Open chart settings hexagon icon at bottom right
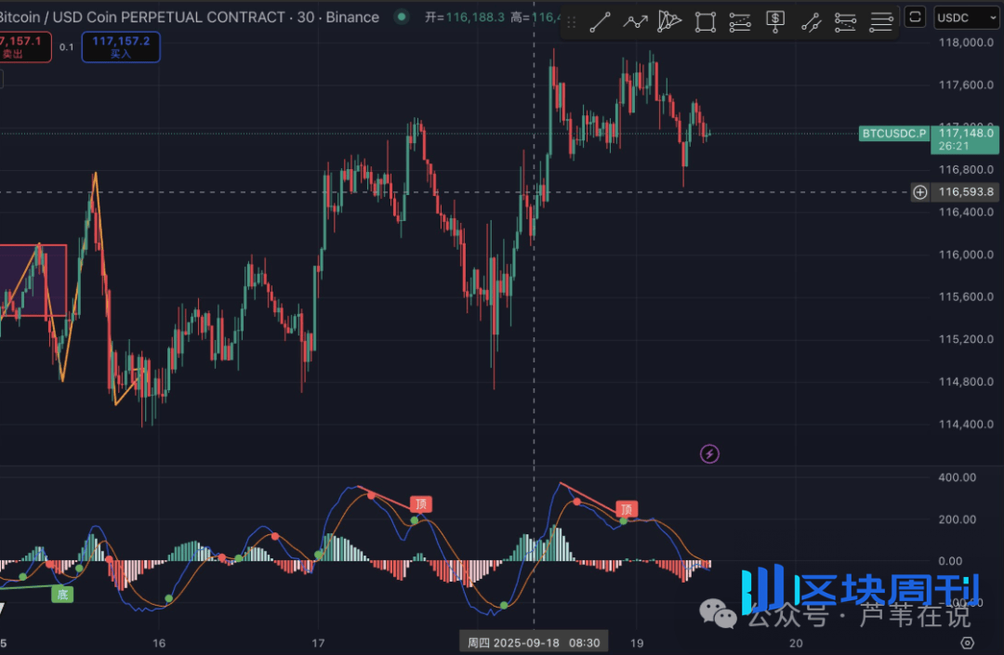Viewport: 1004px width, 655px height. (x=968, y=643)
